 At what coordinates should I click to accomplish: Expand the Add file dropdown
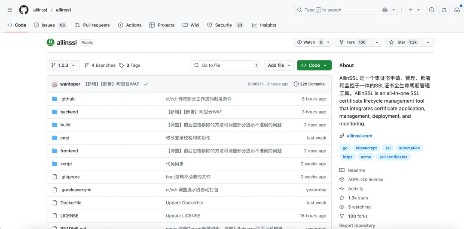279,65
